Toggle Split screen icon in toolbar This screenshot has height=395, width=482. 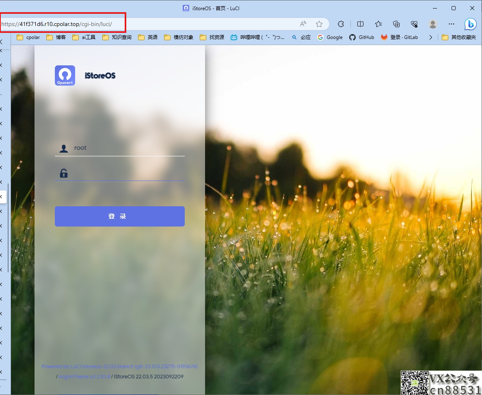(x=360, y=24)
